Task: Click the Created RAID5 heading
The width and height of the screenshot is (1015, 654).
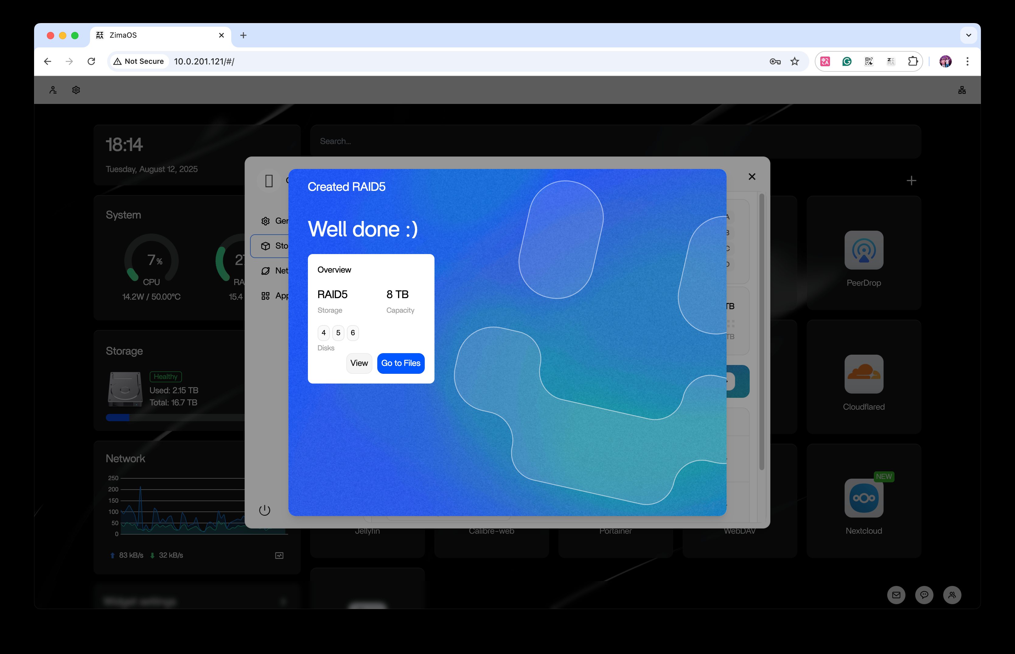Action: (x=347, y=187)
